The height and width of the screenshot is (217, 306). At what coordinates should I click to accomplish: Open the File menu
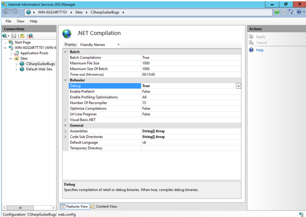tap(8, 21)
